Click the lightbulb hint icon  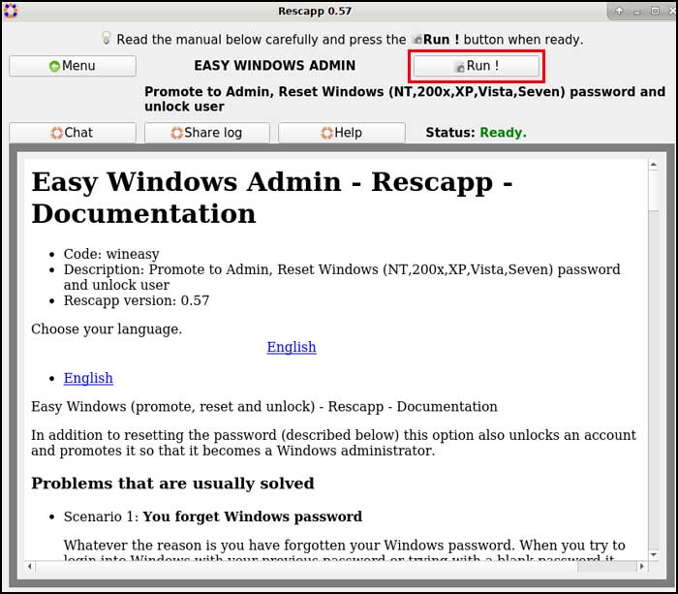coord(107,39)
